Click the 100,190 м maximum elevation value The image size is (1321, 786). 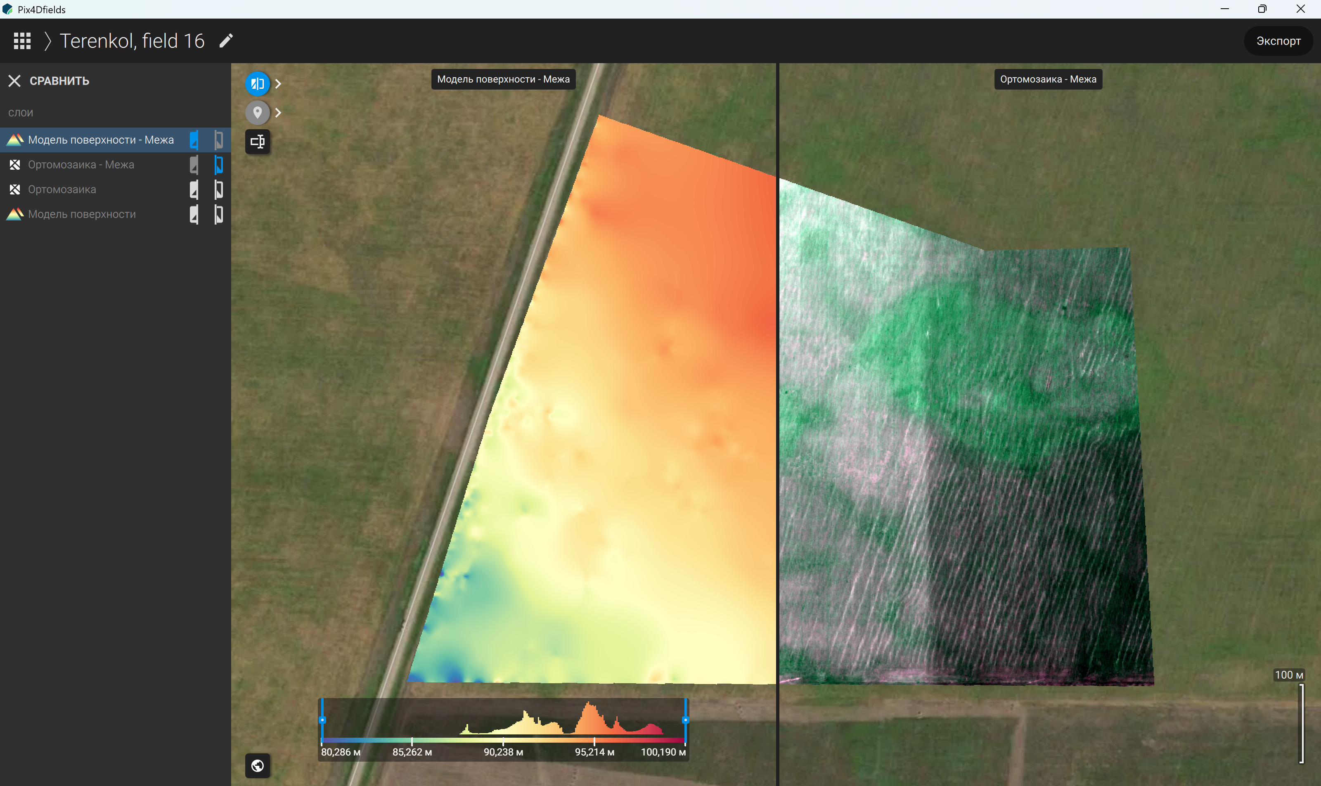point(663,752)
